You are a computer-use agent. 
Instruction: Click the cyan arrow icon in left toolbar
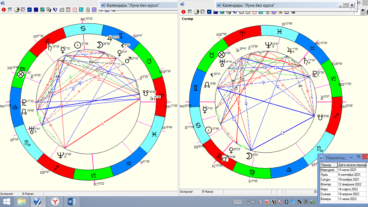(x=81, y=10)
